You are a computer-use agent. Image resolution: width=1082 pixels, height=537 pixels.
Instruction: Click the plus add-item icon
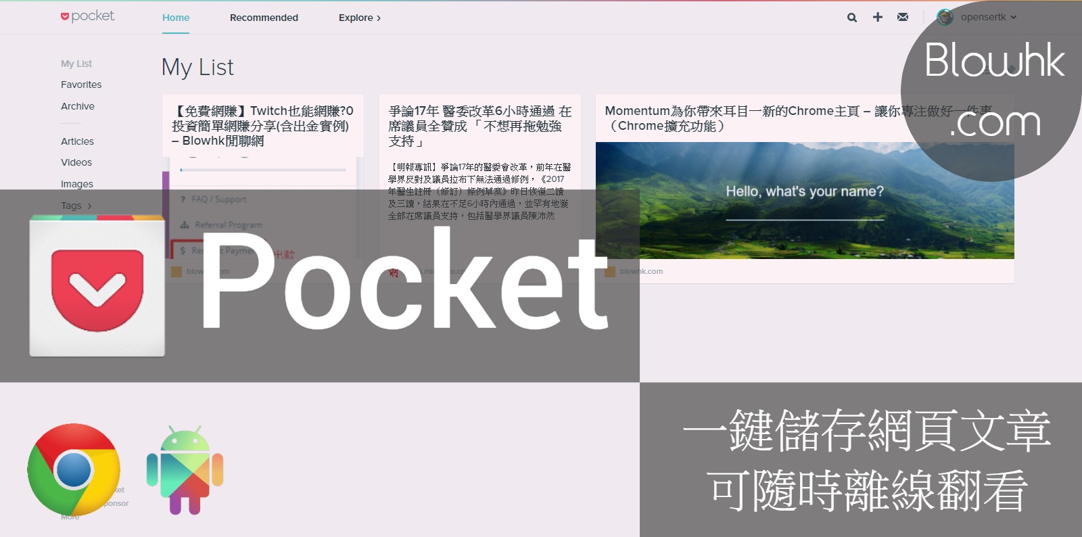click(878, 17)
